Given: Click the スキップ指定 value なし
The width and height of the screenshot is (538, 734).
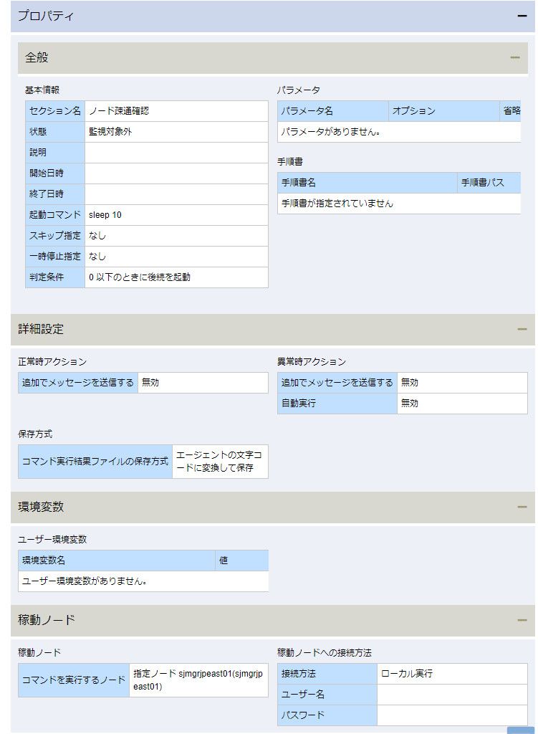Looking at the screenshot, I should [x=97, y=235].
